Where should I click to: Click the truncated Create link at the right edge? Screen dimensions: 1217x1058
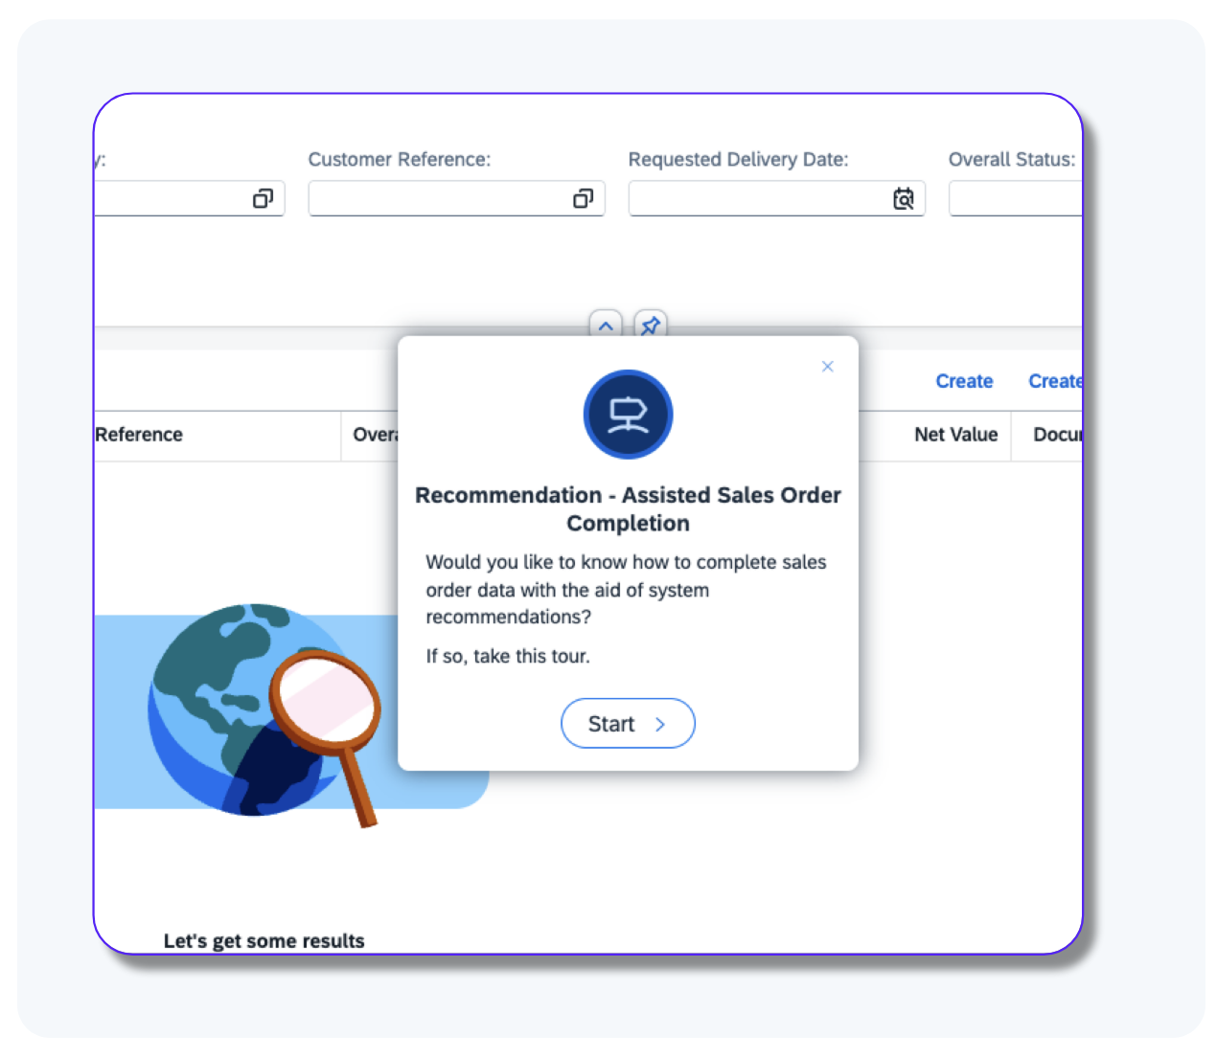(x=1054, y=381)
